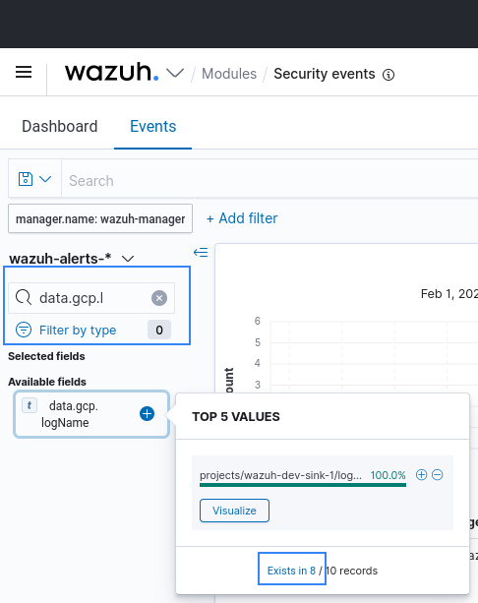Click the Add filter link
The height and width of the screenshot is (603, 478).
point(242,218)
